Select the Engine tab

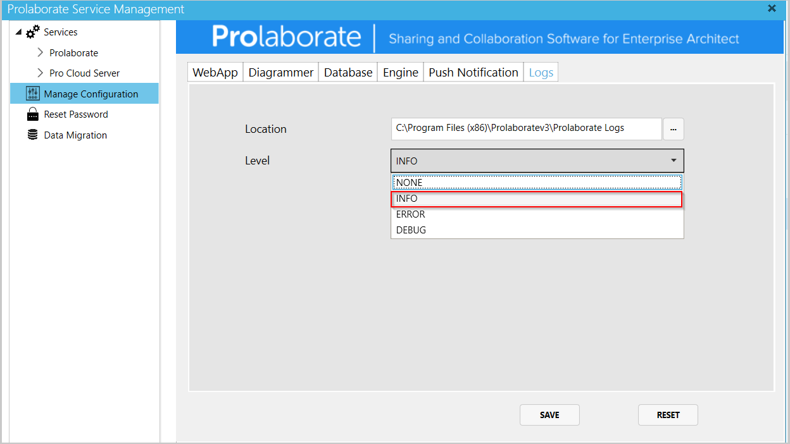(401, 72)
